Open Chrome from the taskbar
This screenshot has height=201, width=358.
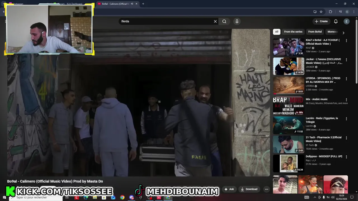click(122, 197)
